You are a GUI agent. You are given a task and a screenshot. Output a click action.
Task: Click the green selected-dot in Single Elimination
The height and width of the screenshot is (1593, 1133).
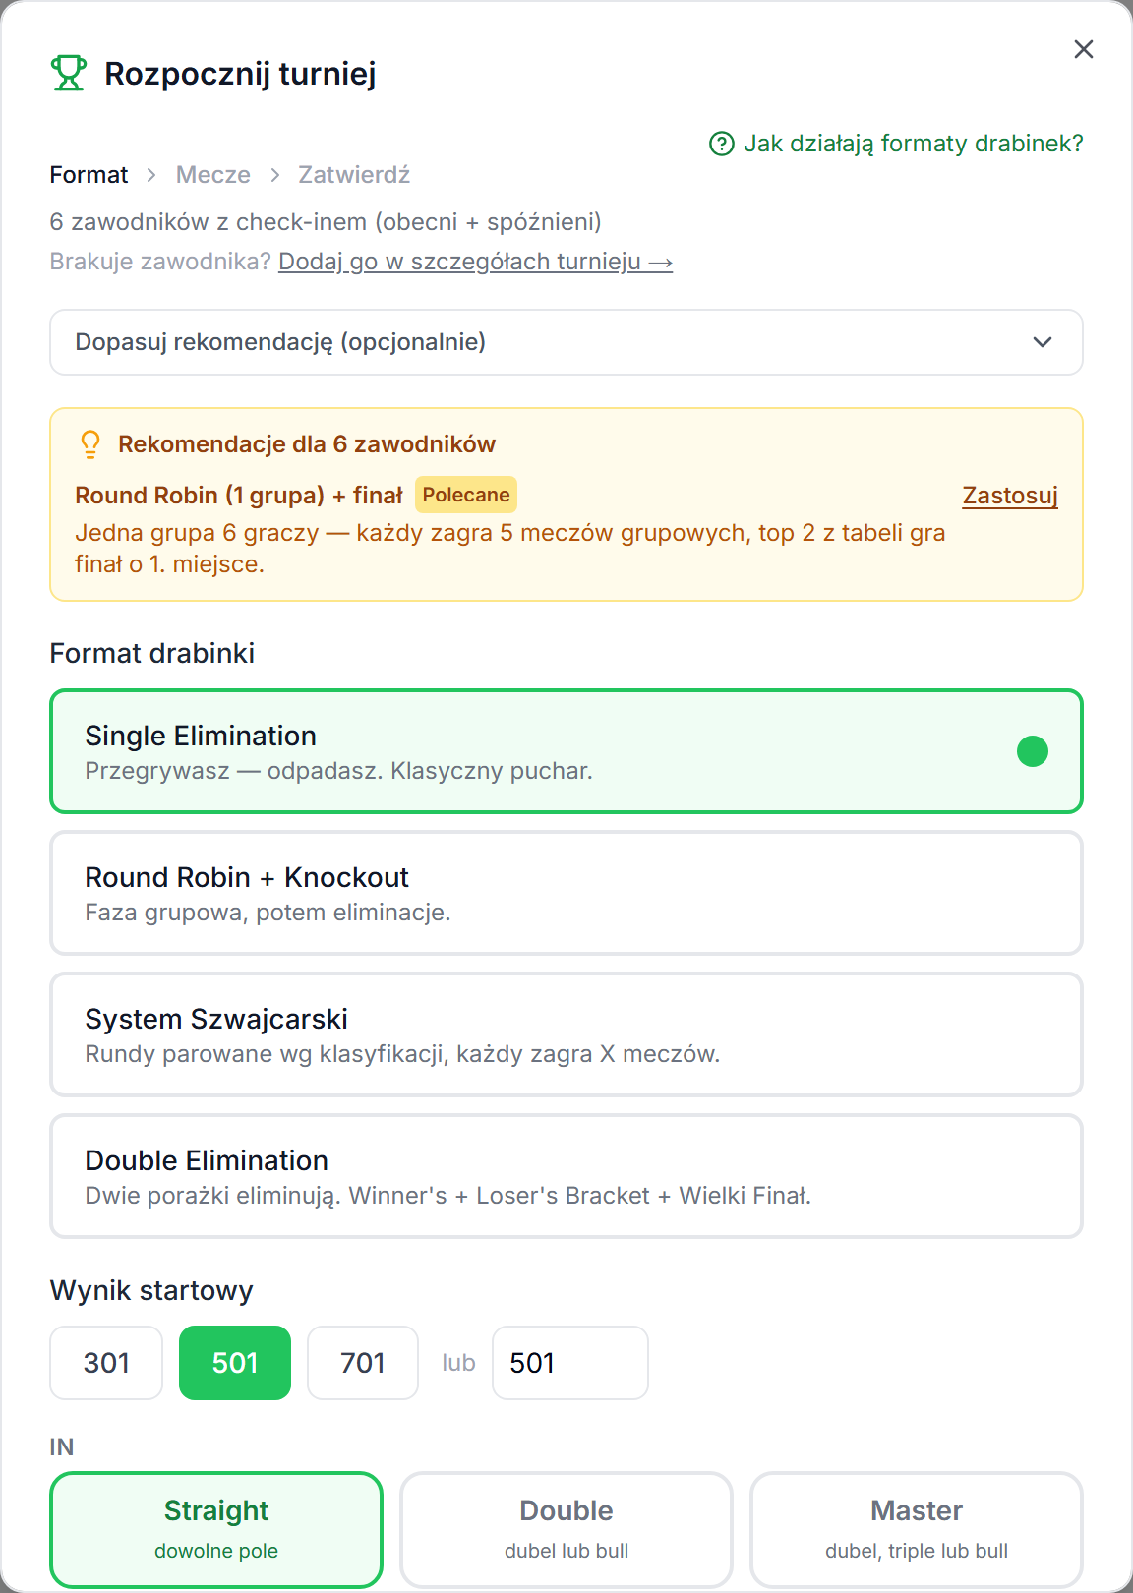click(x=1033, y=751)
